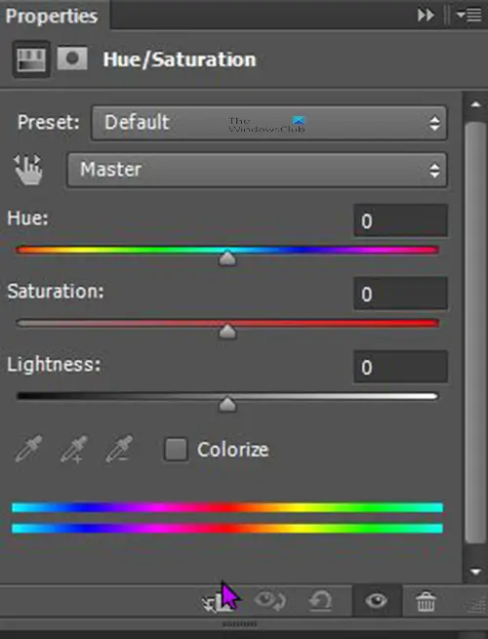Select the Subtract from Sample eyedropper
The width and height of the screenshot is (488, 639).
coord(119,449)
